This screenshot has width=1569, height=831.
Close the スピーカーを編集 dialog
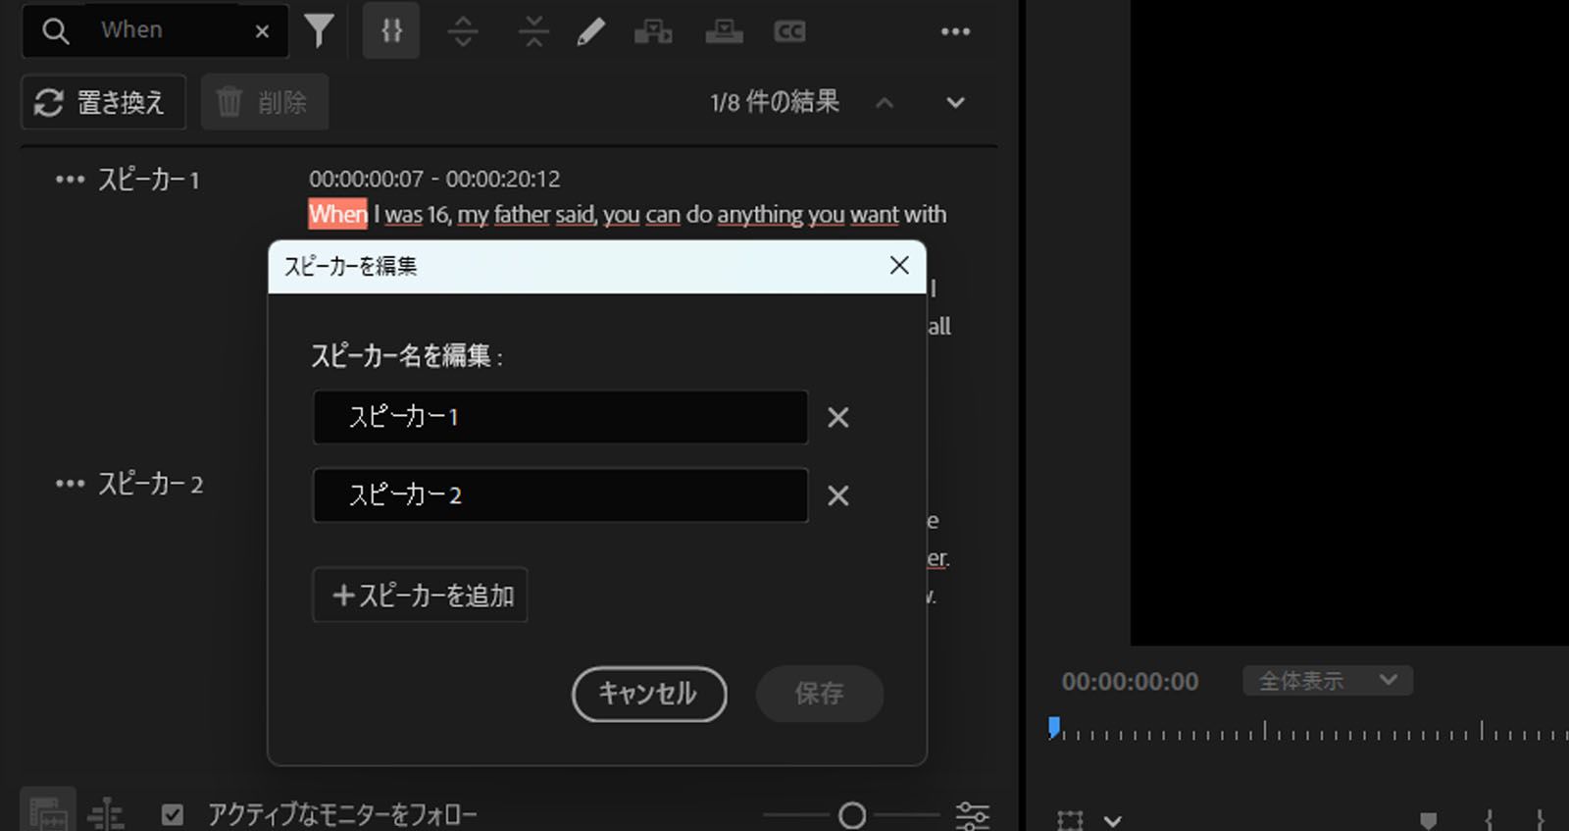899,266
